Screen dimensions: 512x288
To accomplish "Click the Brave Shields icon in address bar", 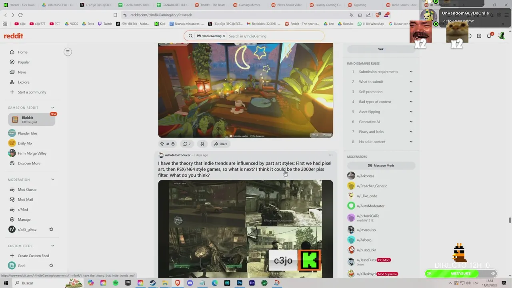I will (x=378, y=15).
